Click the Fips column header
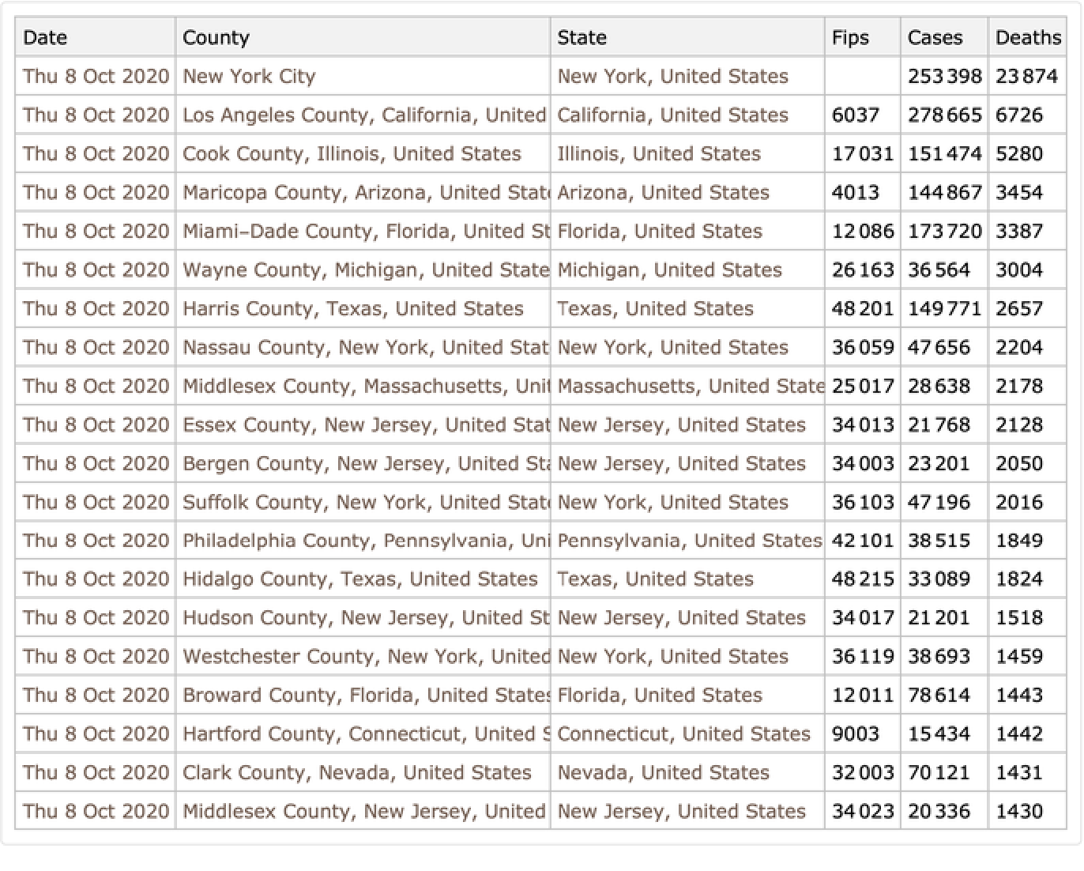The height and width of the screenshot is (871, 1084). click(850, 37)
